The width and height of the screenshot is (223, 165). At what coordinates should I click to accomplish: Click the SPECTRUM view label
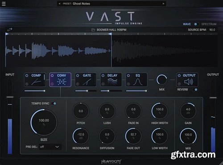[x=209, y=24]
